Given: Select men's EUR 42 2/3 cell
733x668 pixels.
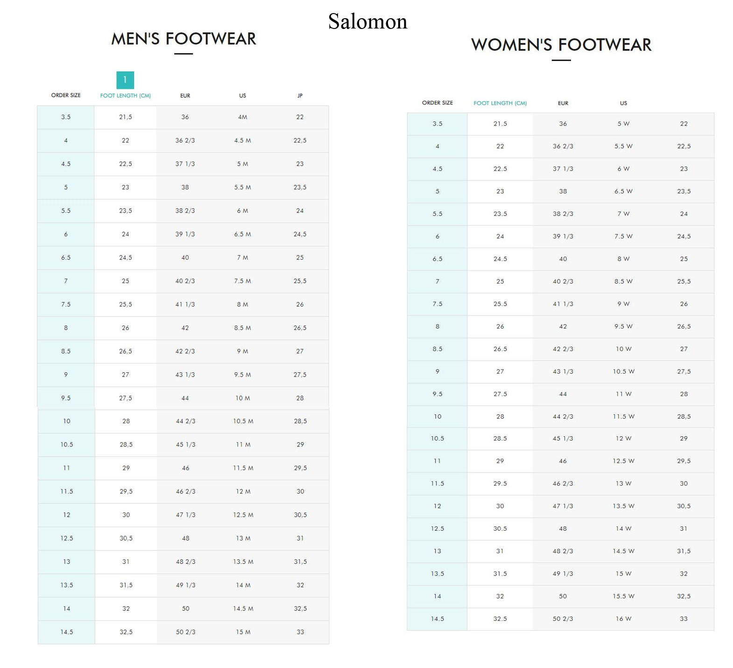Looking at the screenshot, I should tap(185, 351).
